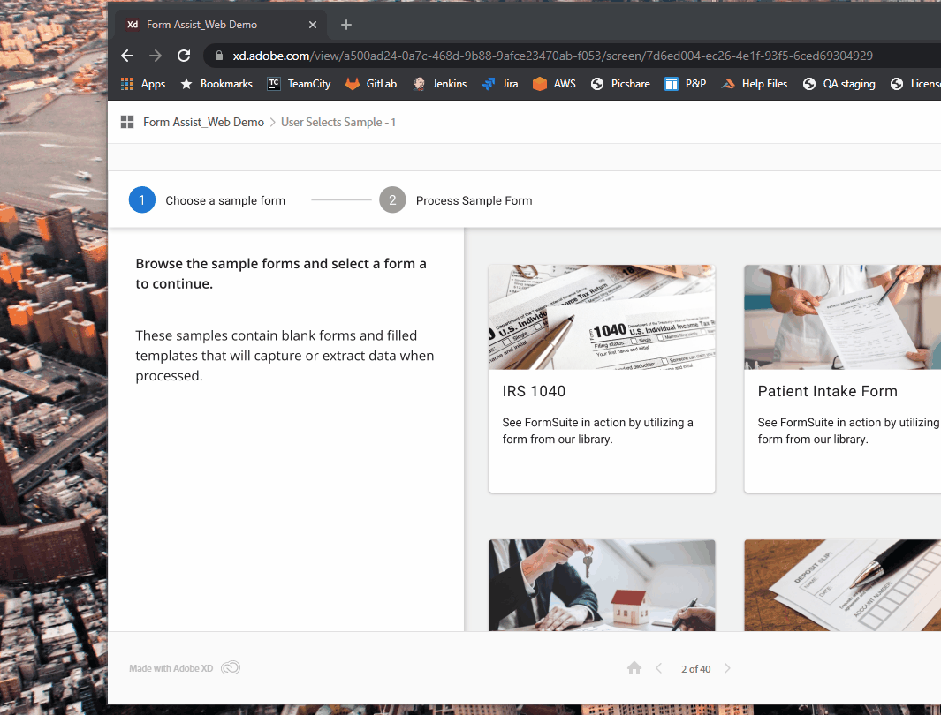Viewport: 941px width, 715px height.
Task: Click the address bar URL
Action: pos(553,56)
